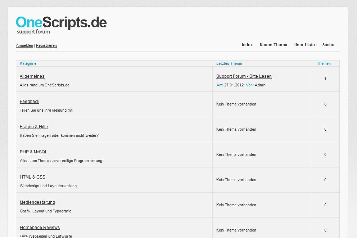
Task: Select Neues Thema to create a topic
Action: [274, 45]
